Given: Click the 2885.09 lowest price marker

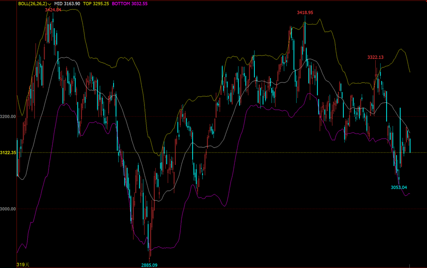Looking at the screenshot, I should [149, 264].
